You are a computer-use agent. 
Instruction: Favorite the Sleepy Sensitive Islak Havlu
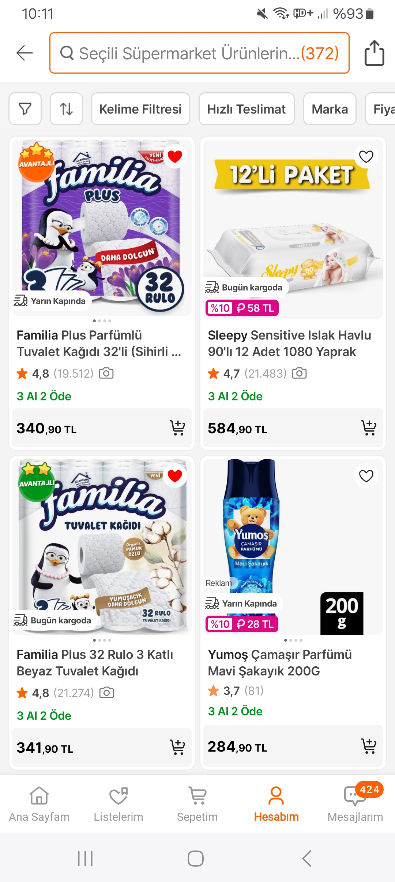pyautogui.click(x=366, y=156)
